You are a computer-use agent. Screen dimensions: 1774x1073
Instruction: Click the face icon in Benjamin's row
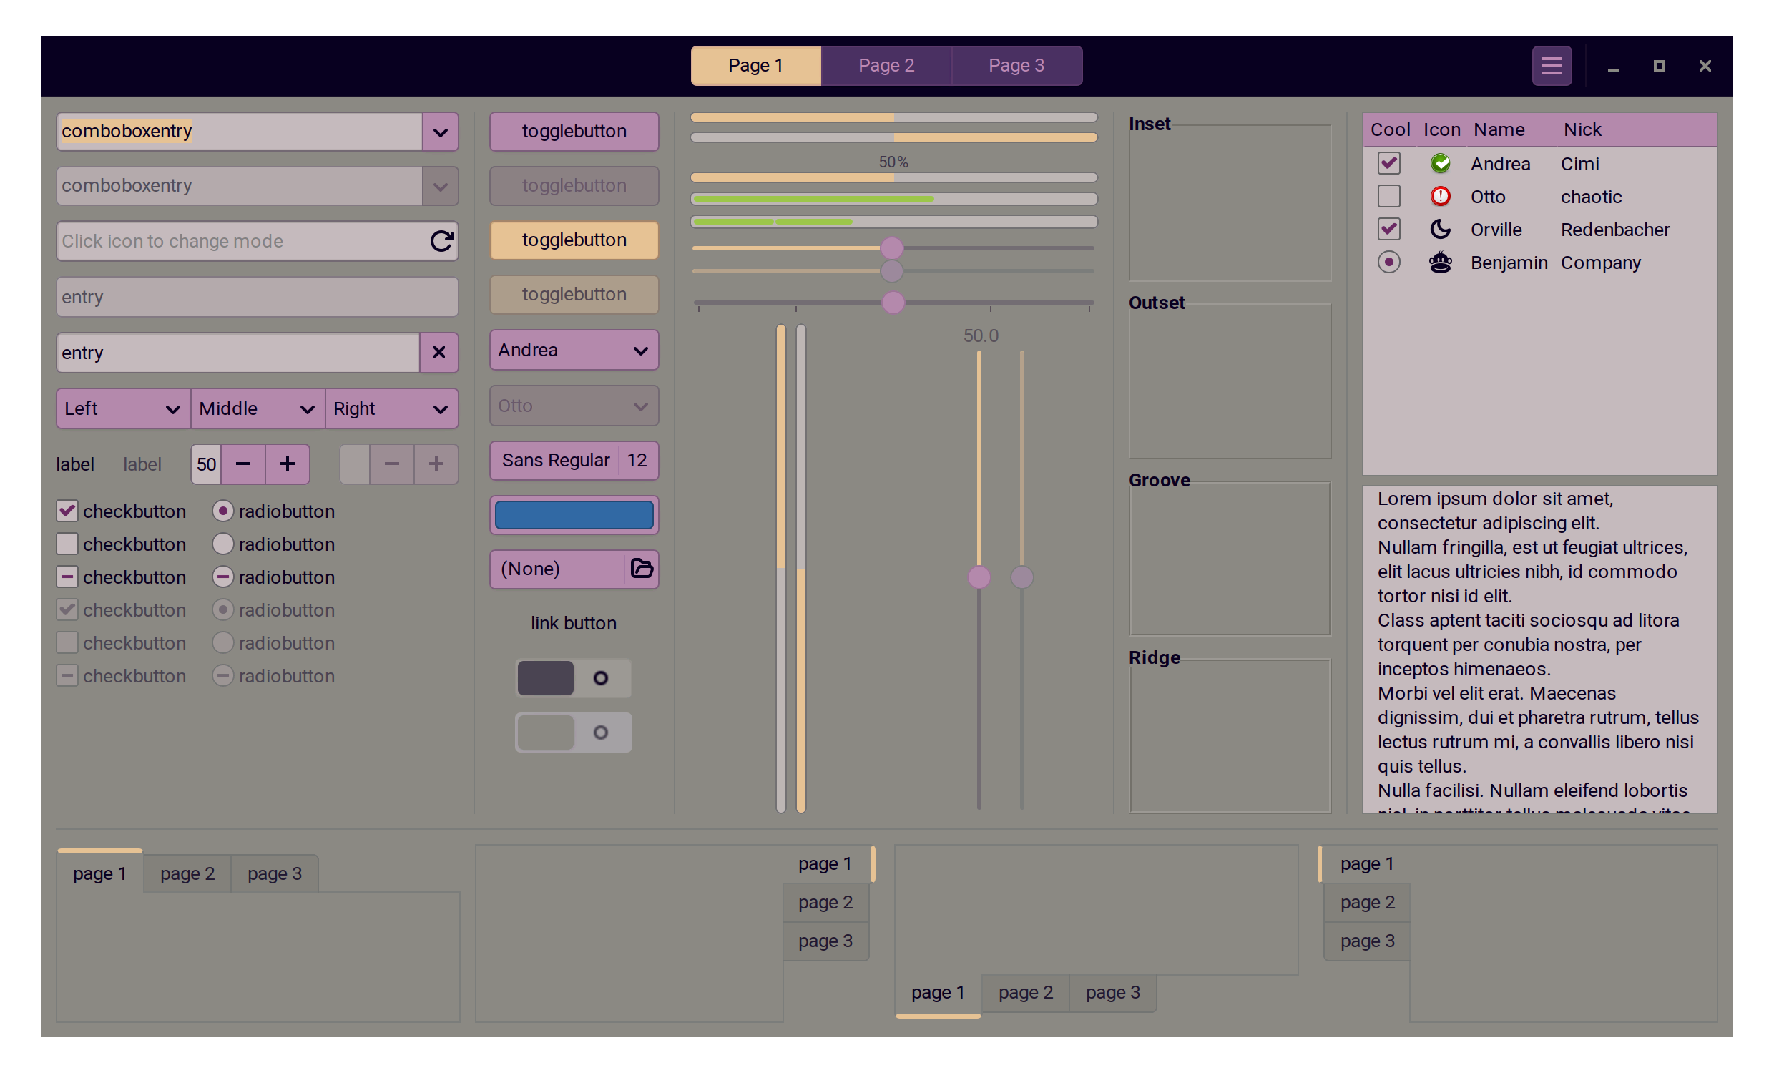coord(1440,262)
